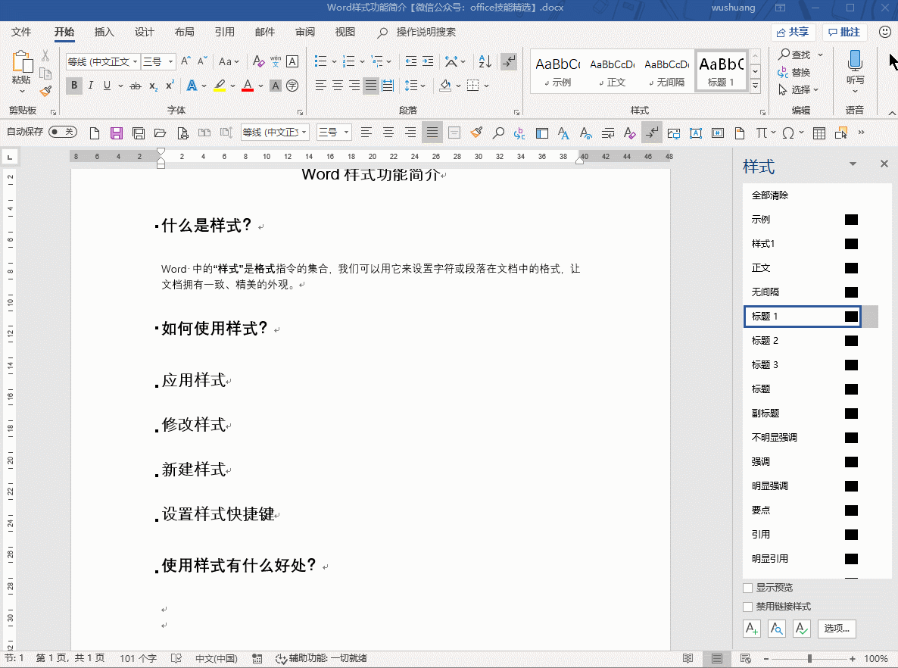Center-align text in the ribbon paragraph group
The height and width of the screenshot is (668, 898).
(x=338, y=86)
